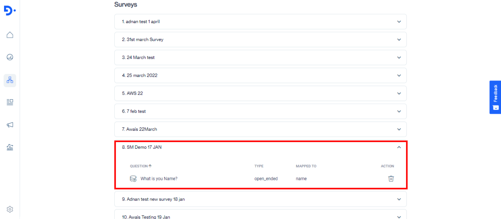Image resolution: width=501 pixels, height=219 pixels.
Task: Collapse the 'SM Demo 17 JAN' survey
Action: click(x=399, y=147)
